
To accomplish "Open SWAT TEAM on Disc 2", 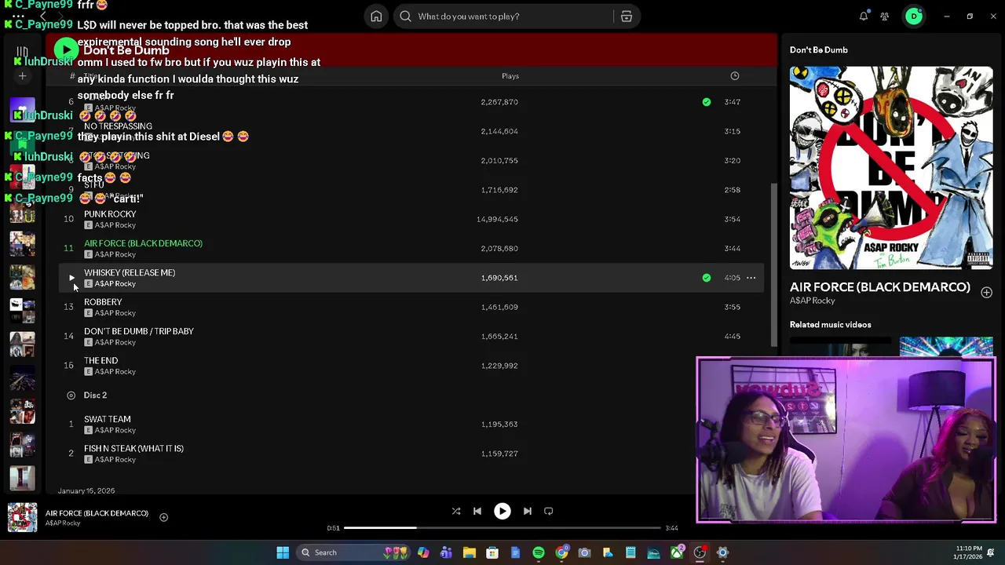I will coord(108,419).
